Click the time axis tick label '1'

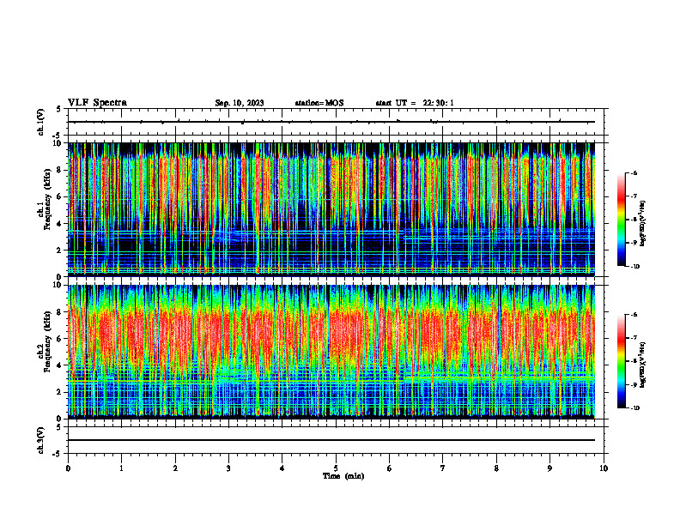[121, 468]
